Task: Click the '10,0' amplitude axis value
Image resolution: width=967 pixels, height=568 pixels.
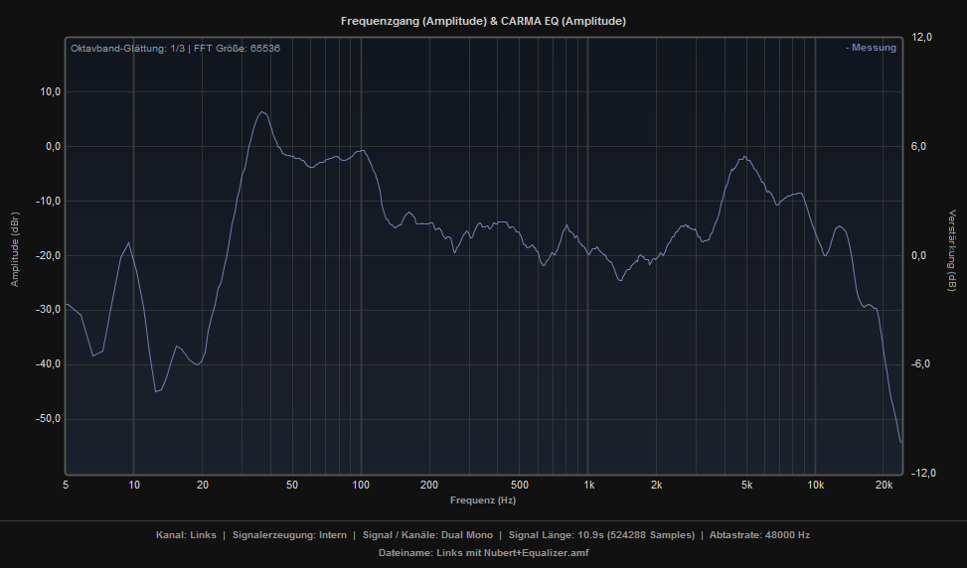Action: [50, 91]
